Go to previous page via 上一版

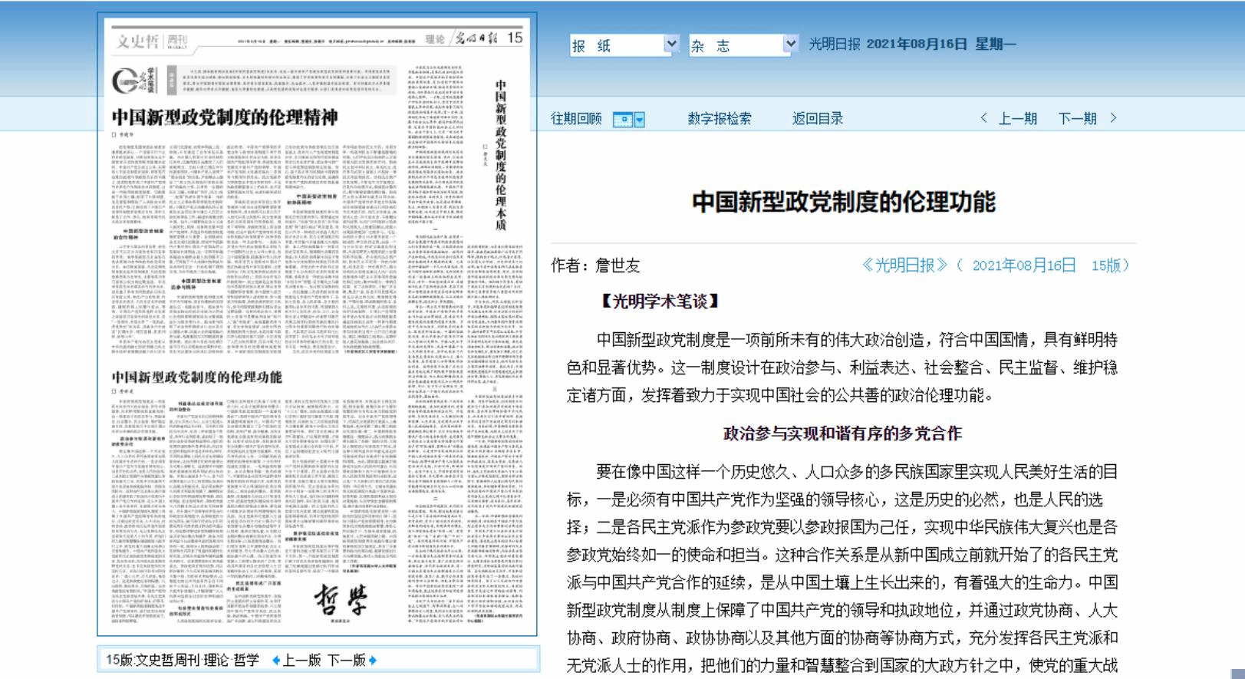301,660
